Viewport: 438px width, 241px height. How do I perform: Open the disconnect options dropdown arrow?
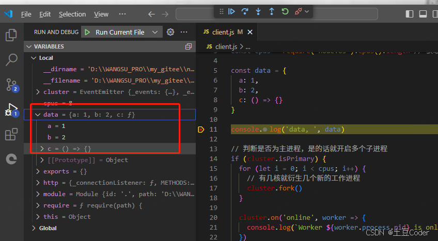click(x=307, y=11)
